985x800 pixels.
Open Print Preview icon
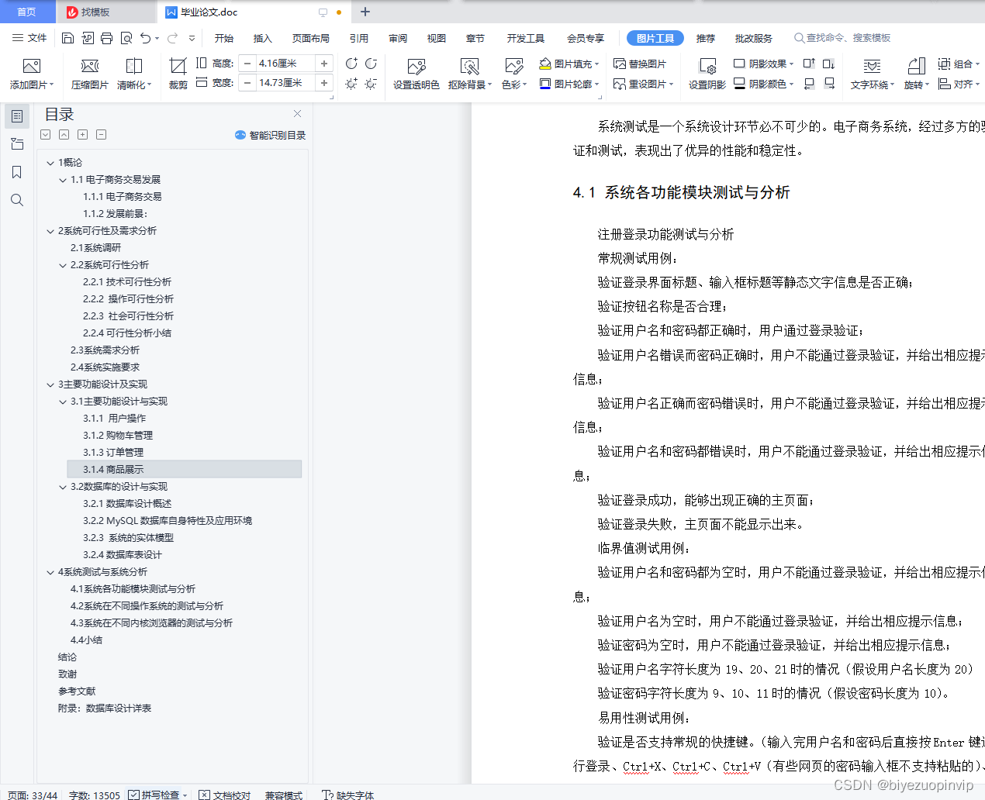tap(126, 38)
